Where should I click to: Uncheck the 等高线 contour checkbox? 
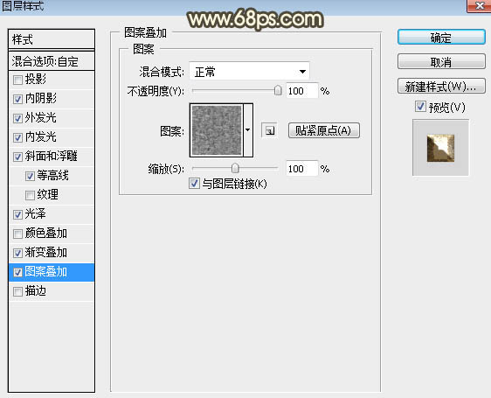pos(30,176)
